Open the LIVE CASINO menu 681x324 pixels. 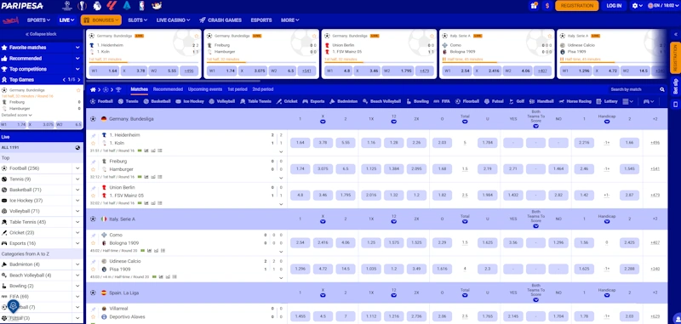click(174, 20)
